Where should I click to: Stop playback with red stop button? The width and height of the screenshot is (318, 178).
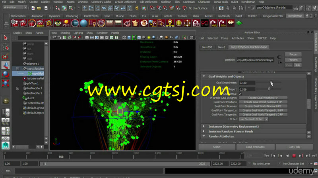[294, 156]
